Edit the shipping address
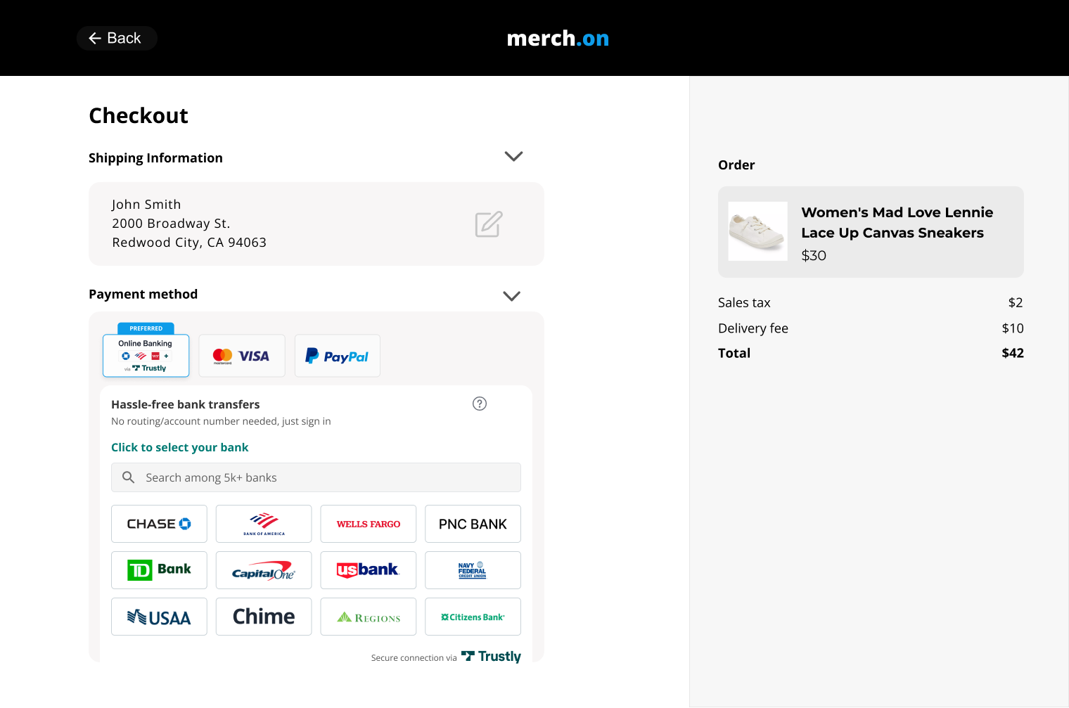The width and height of the screenshot is (1069, 708). [488, 224]
